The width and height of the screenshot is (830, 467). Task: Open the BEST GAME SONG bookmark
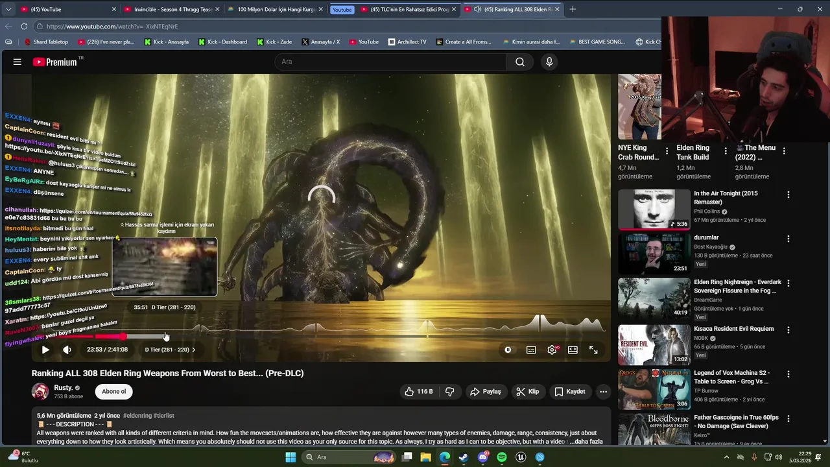click(x=597, y=42)
